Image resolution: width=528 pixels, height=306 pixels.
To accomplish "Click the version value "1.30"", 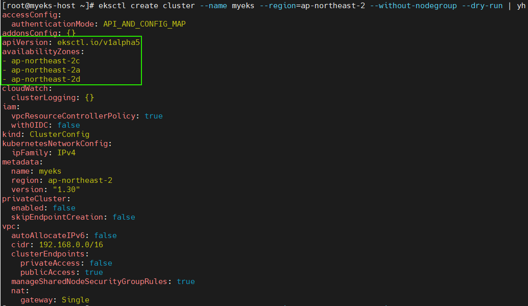I will [66, 190].
